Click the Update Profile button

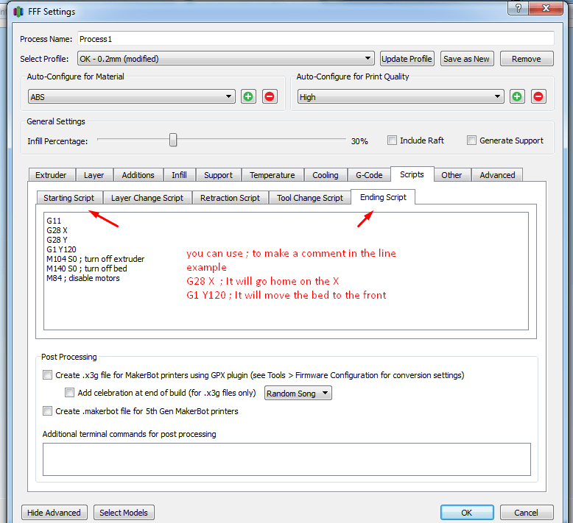coord(407,59)
